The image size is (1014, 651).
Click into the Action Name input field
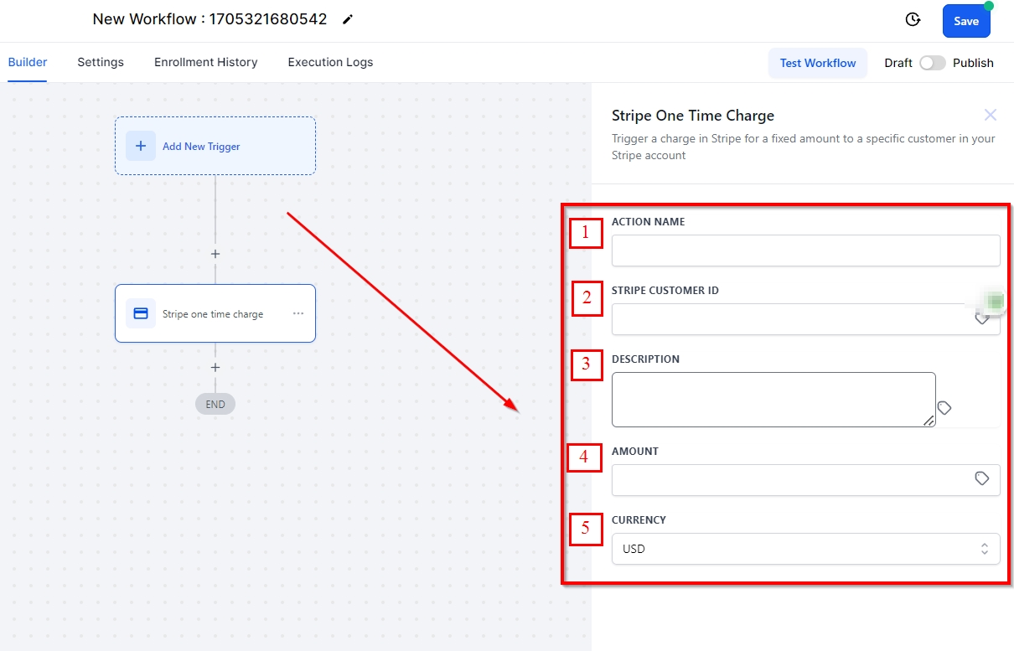(x=804, y=251)
